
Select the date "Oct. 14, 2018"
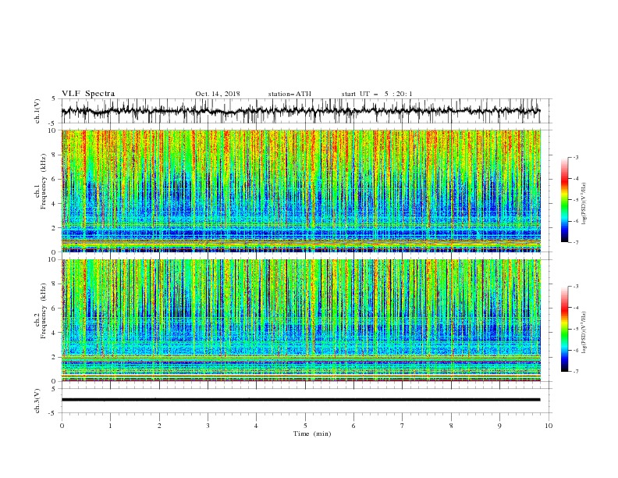pyautogui.click(x=218, y=94)
